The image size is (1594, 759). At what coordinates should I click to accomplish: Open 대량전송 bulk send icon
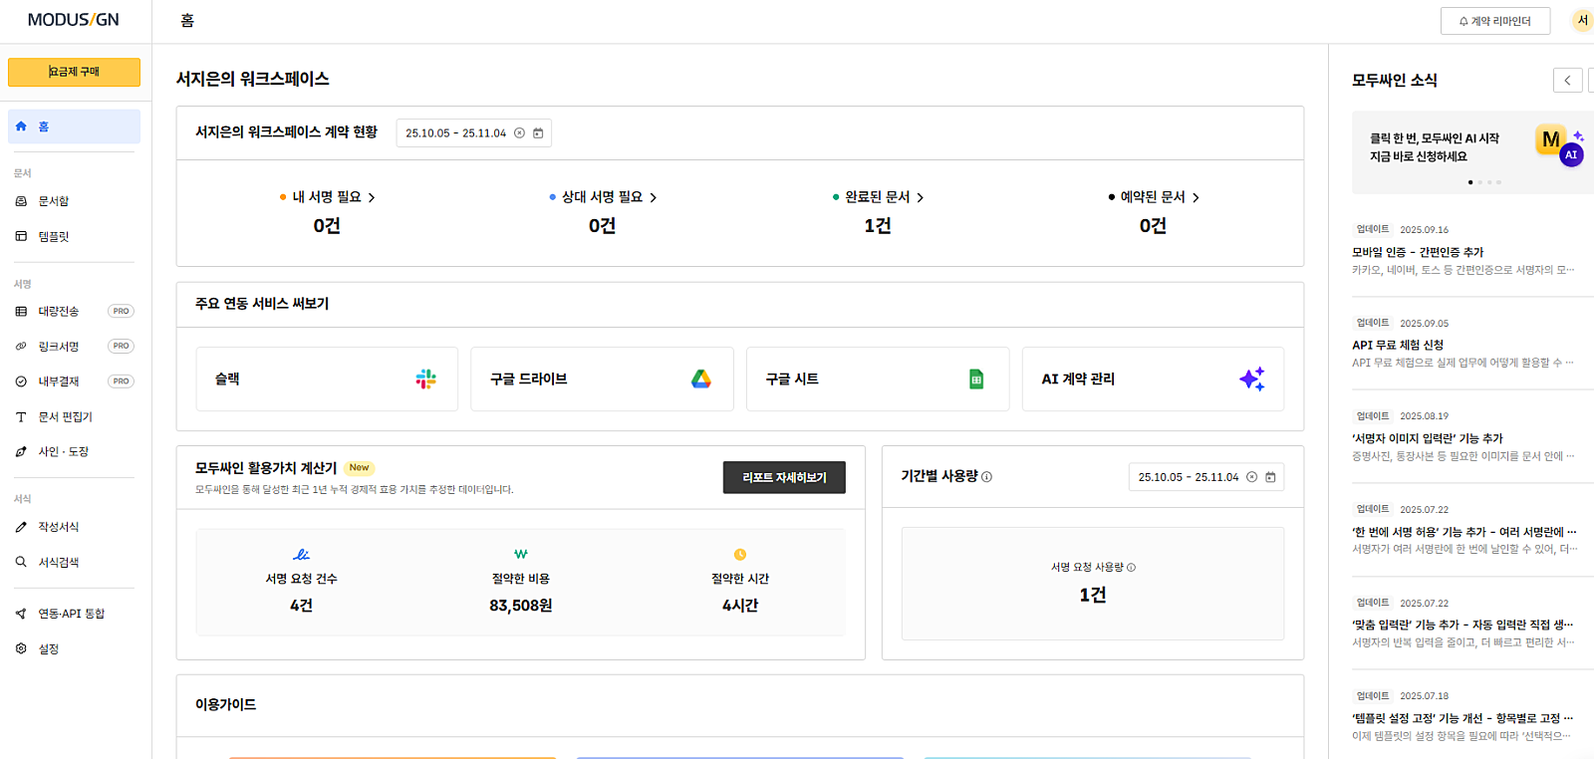click(21, 312)
